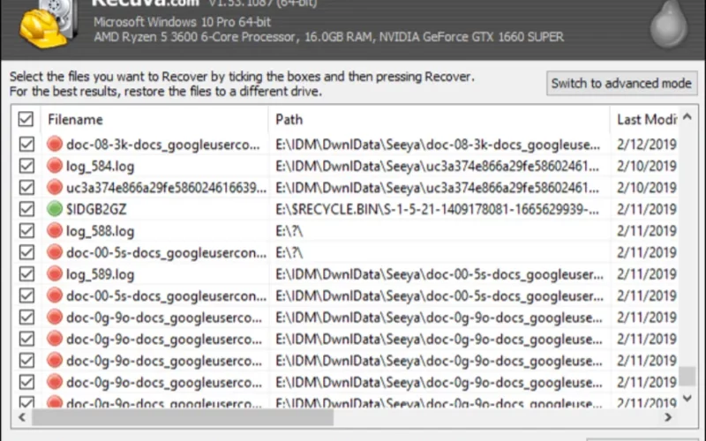Click status dot of doc-00-5s file in E:\?\
Image resolution: width=706 pixels, height=441 pixels.
click(x=55, y=252)
